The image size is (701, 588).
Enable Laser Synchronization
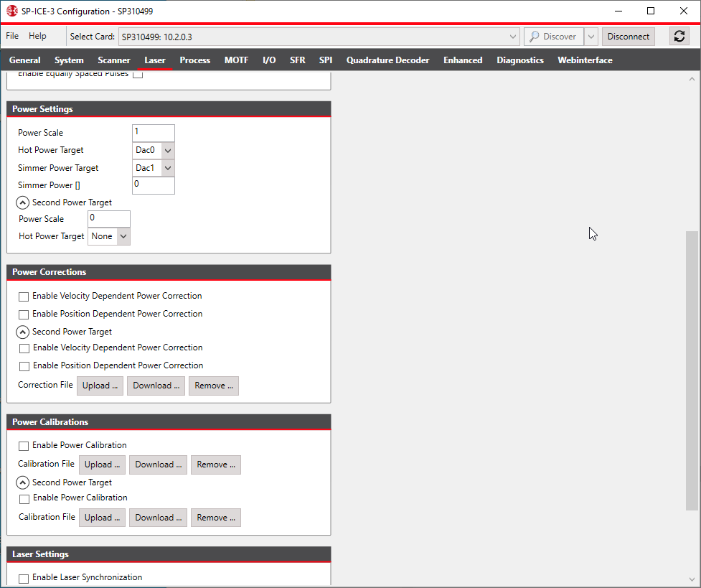24,577
